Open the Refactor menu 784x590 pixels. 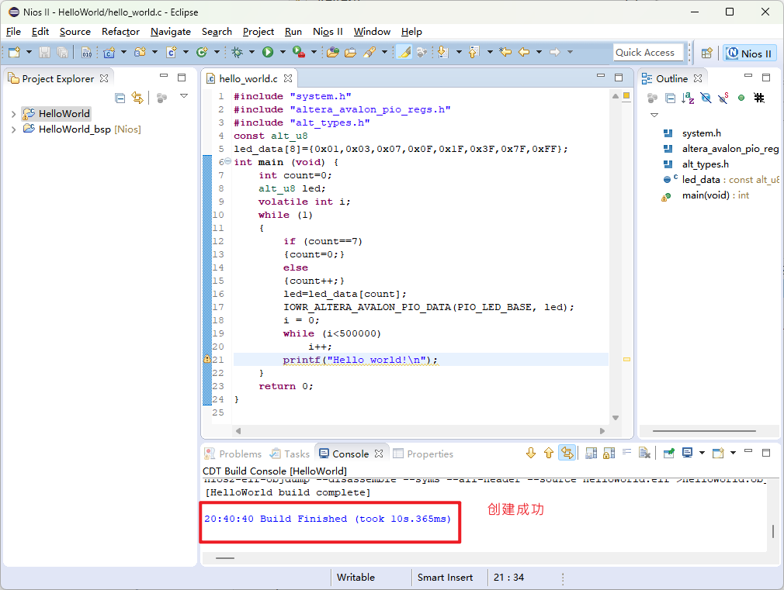point(120,32)
